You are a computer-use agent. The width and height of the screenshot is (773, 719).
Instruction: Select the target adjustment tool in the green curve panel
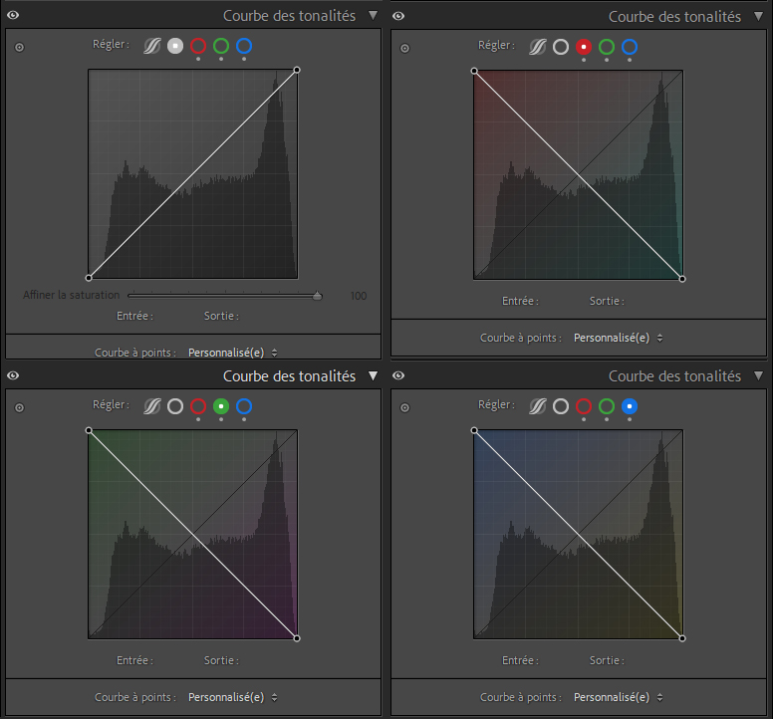[x=19, y=406]
